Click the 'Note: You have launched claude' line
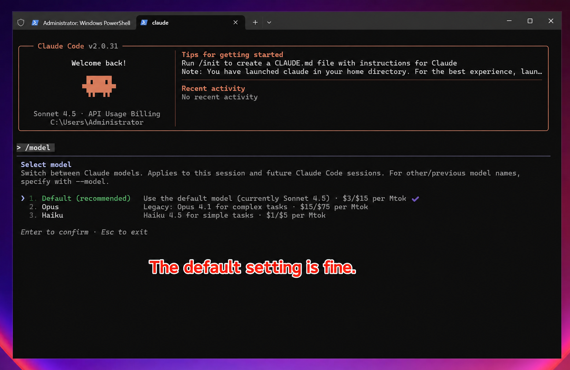The image size is (570, 370). (362, 71)
